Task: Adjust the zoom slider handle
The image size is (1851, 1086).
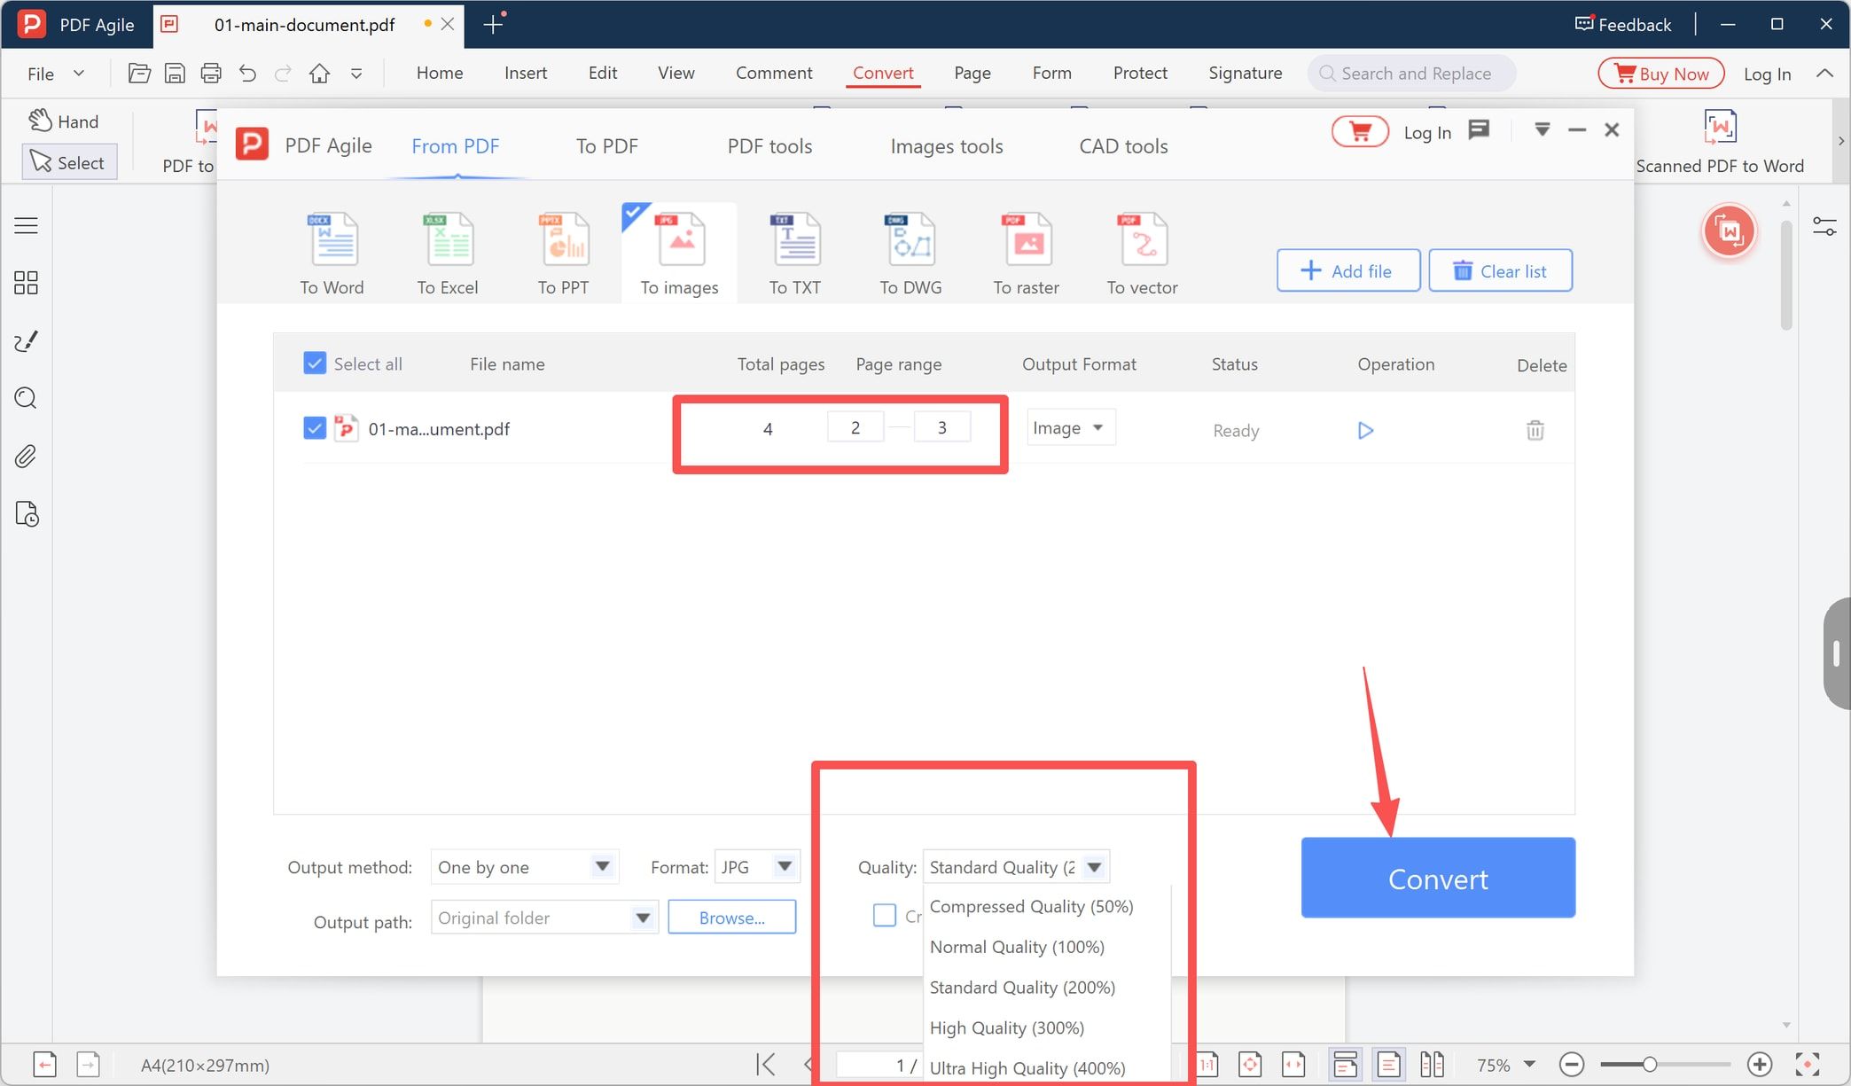Action: (x=1649, y=1064)
